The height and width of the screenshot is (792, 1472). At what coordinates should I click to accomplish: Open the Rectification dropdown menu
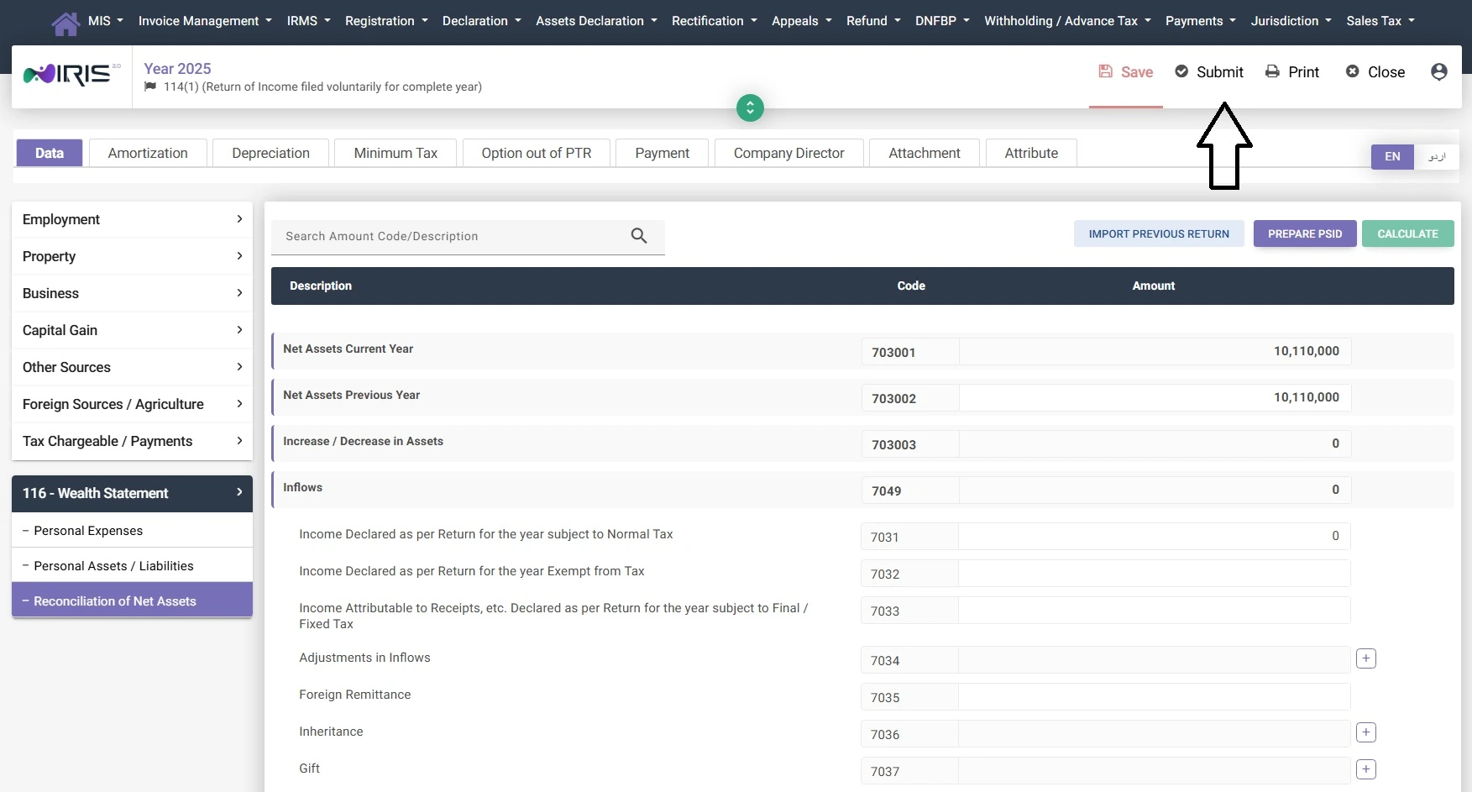coord(715,21)
